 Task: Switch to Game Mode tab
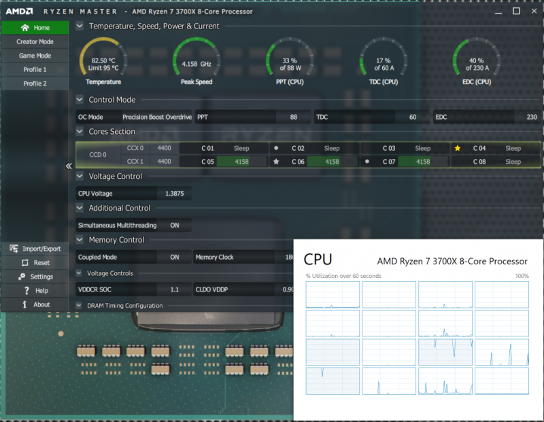35,56
